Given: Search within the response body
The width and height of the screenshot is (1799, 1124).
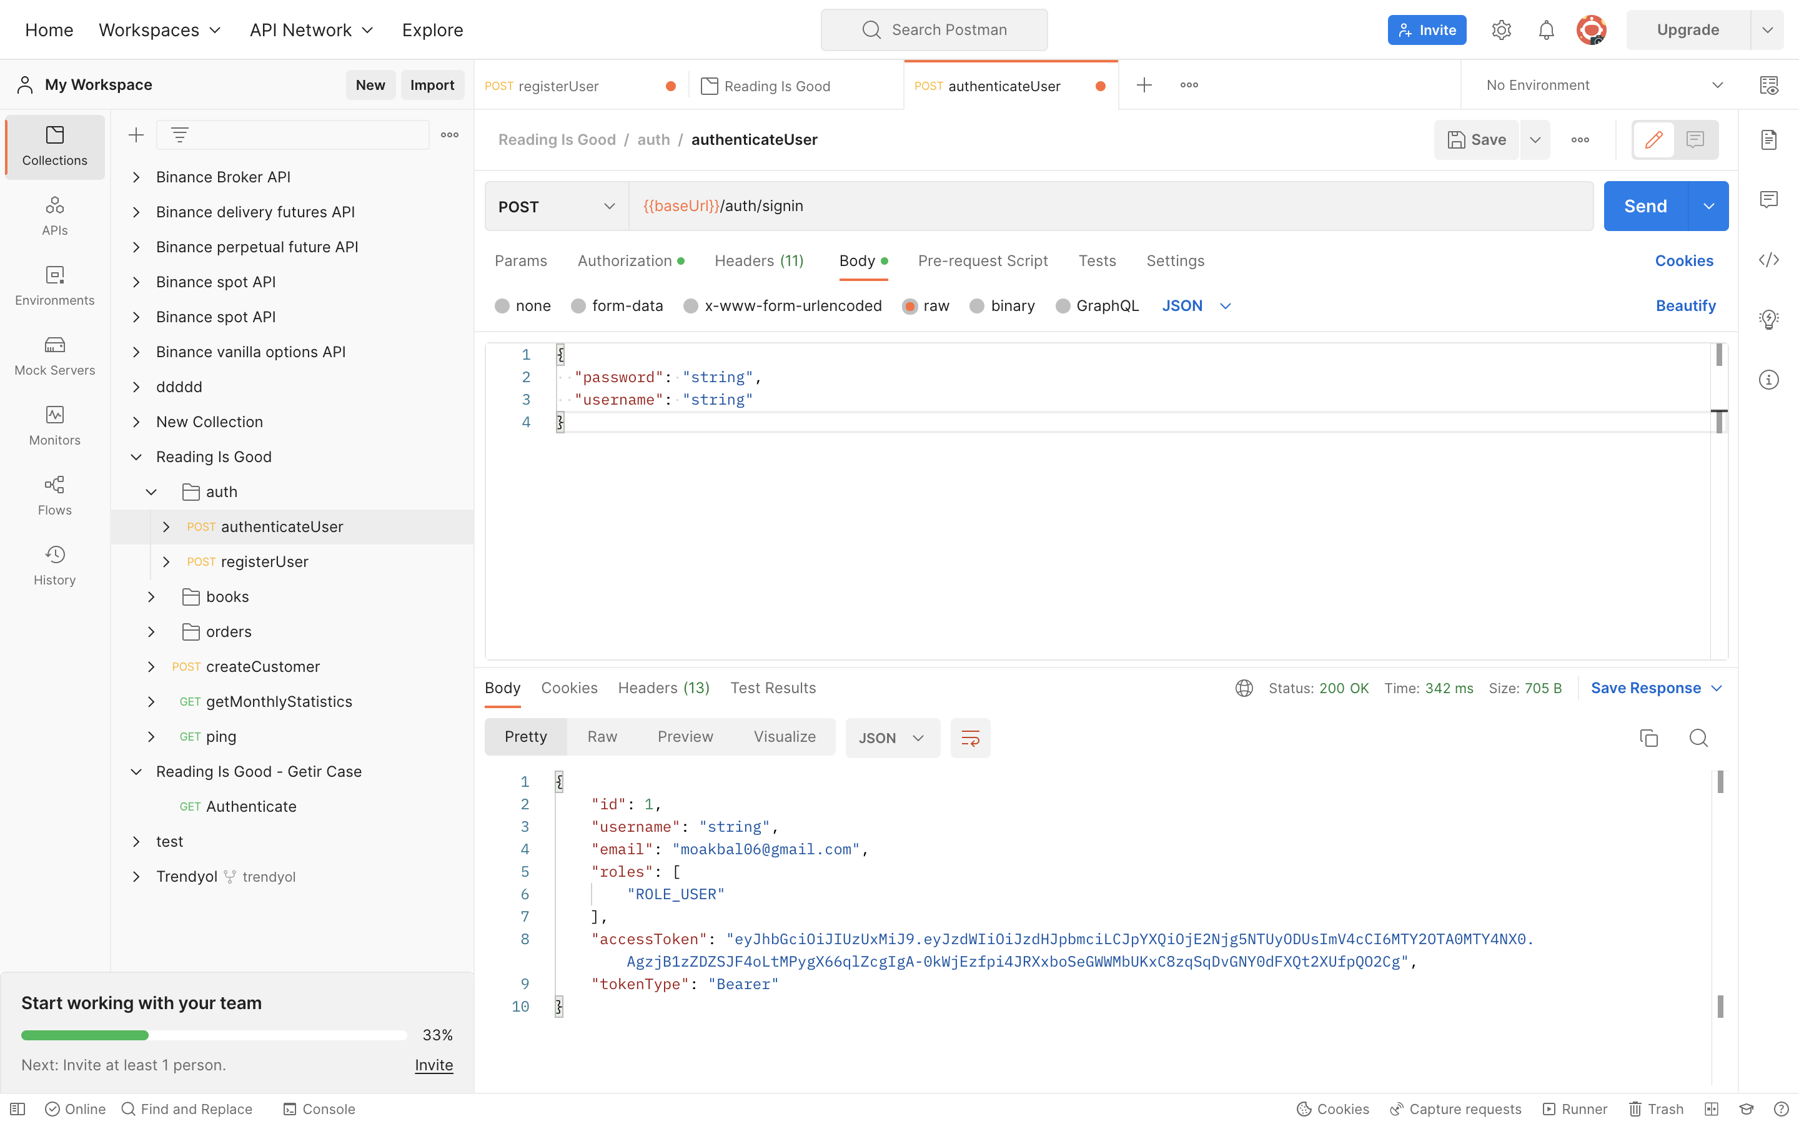Looking at the screenshot, I should click(x=1698, y=737).
